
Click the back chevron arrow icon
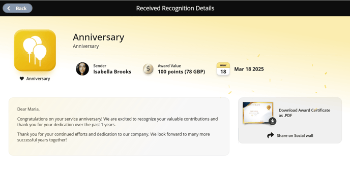click(9, 8)
